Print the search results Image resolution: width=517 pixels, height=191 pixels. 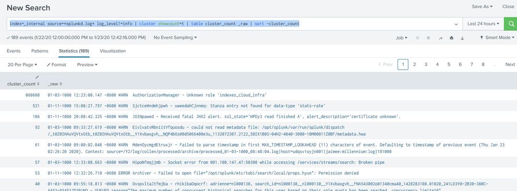(x=451, y=38)
